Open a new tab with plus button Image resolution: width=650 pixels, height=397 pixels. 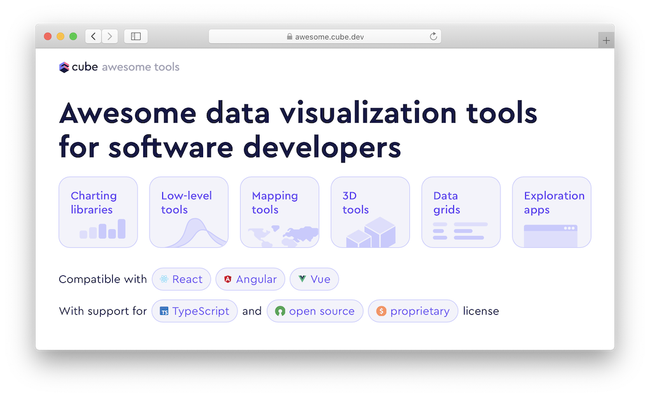click(606, 41)
